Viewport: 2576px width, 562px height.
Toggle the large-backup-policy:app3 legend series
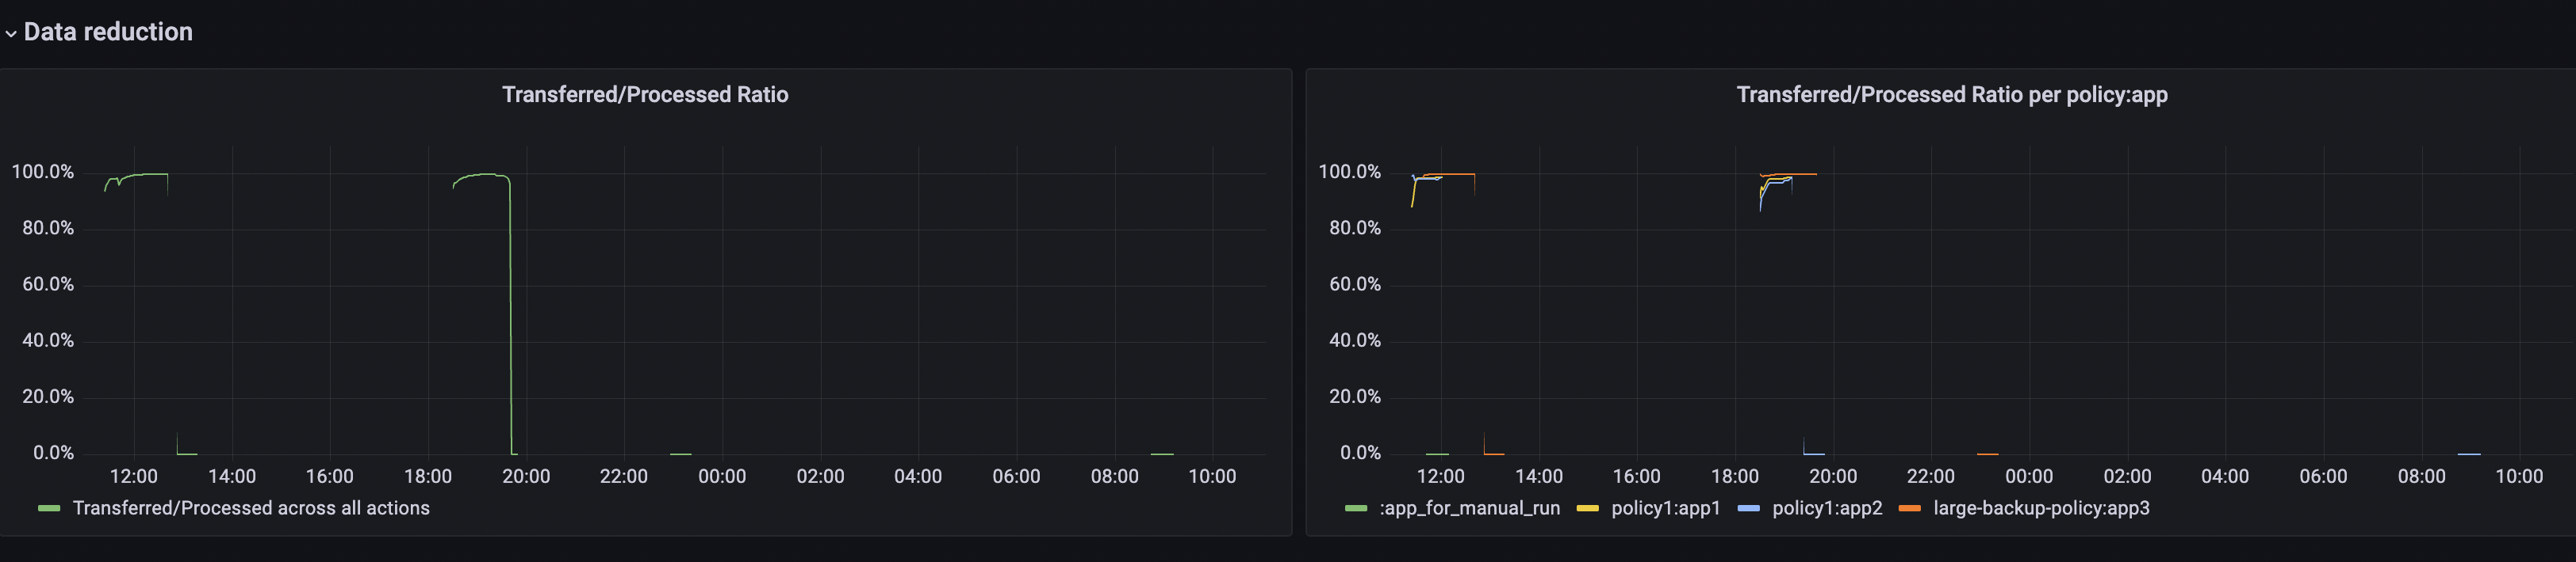pyautogui.click(x=2041, y=508)
